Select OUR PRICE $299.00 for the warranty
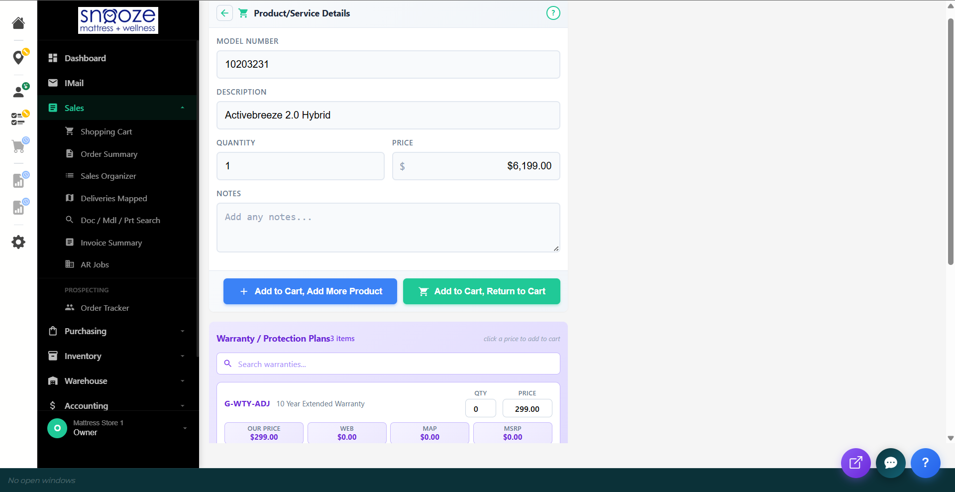955x492 pixels. pyautogui.click(x=264, y=433)
